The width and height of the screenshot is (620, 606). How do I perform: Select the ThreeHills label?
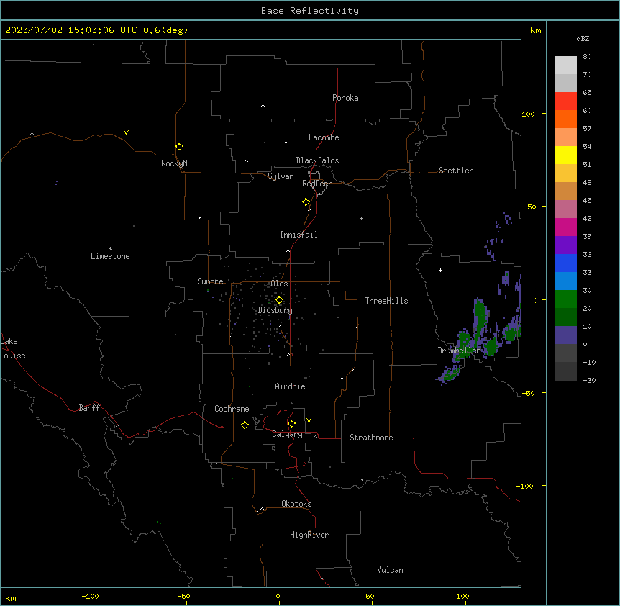(386, 301)
